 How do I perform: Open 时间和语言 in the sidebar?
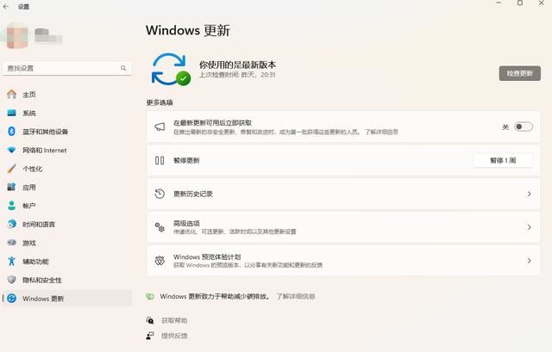[x=41, y=224]
